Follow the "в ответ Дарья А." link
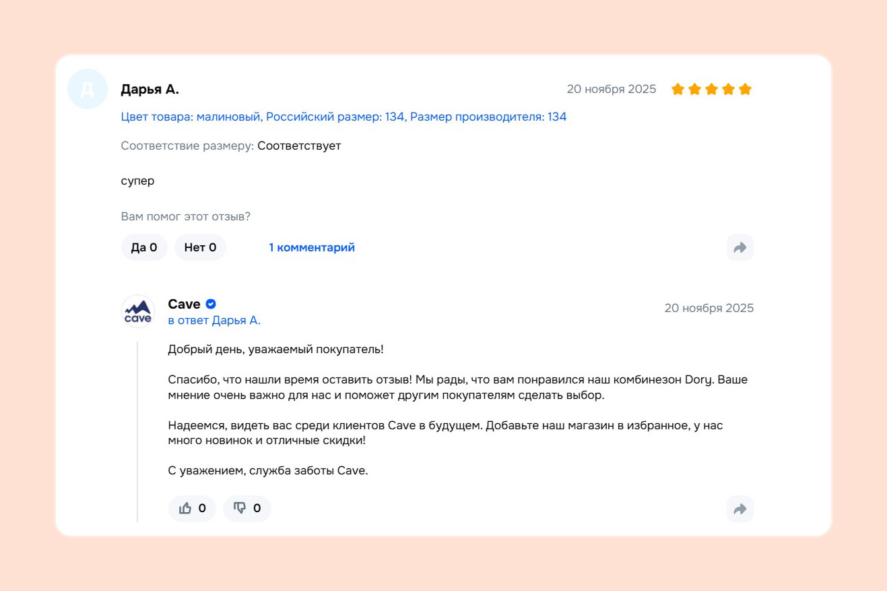 point(214,320)
